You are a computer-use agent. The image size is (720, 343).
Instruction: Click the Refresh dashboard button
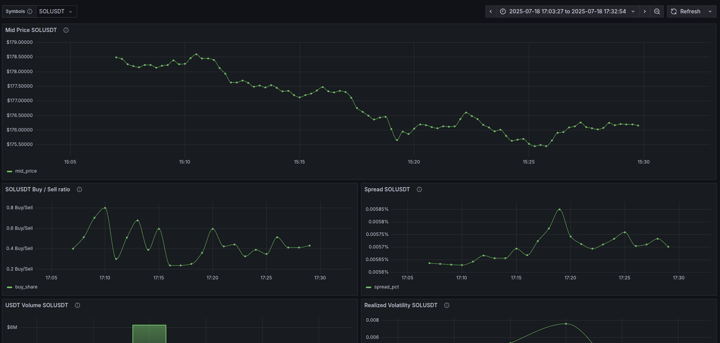point(686,11)
